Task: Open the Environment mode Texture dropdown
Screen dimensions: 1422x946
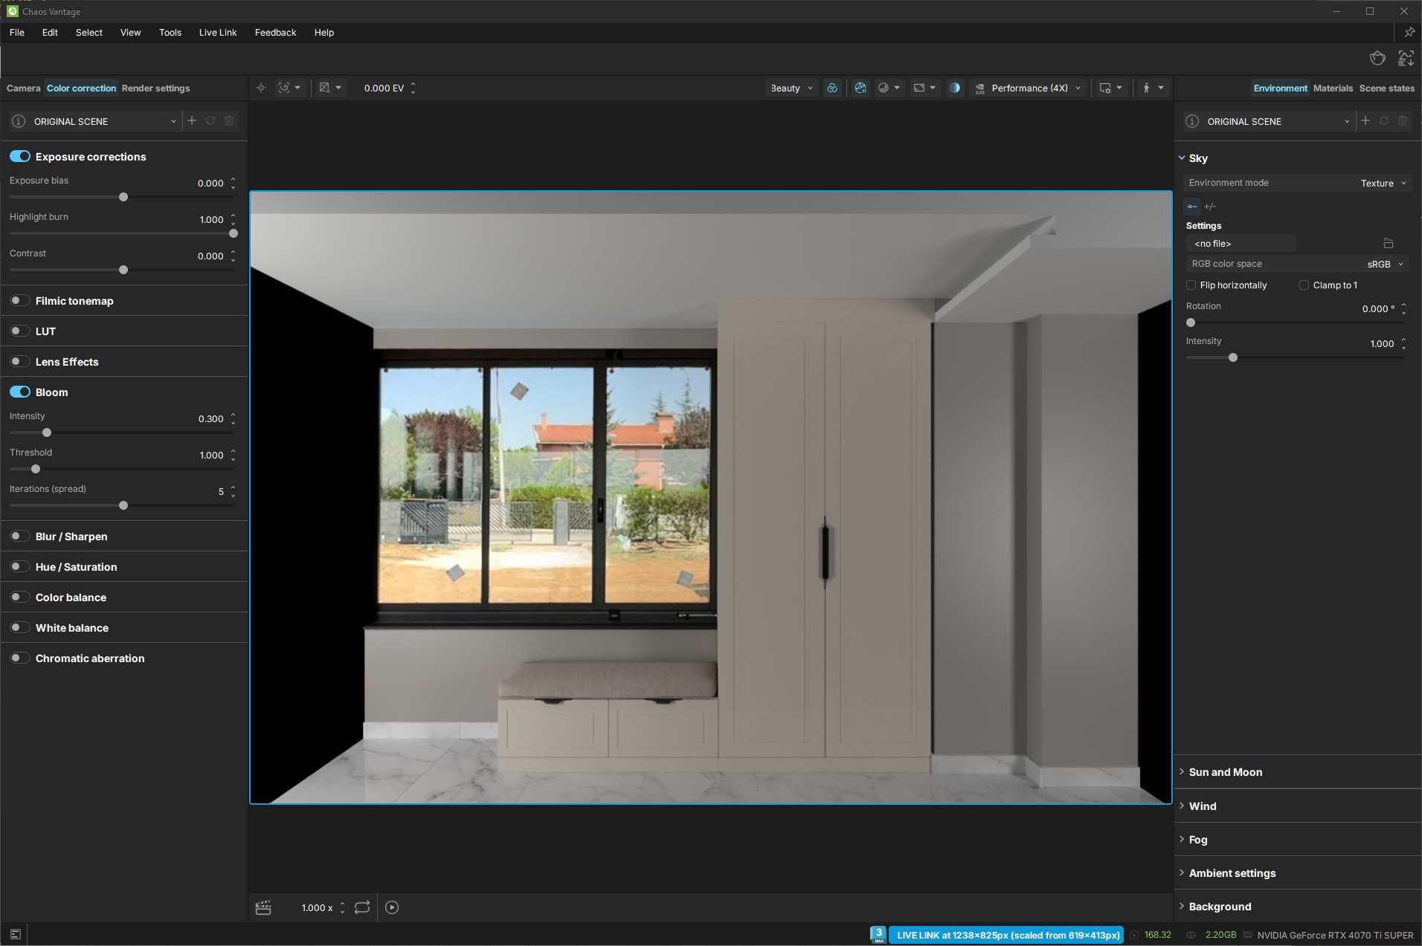Action: pos(1383,184)
